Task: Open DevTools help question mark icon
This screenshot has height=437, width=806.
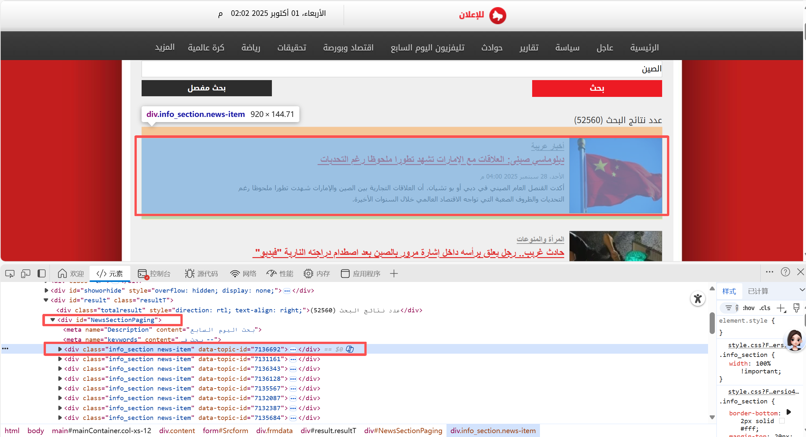Action: click(x=785, y=272)
